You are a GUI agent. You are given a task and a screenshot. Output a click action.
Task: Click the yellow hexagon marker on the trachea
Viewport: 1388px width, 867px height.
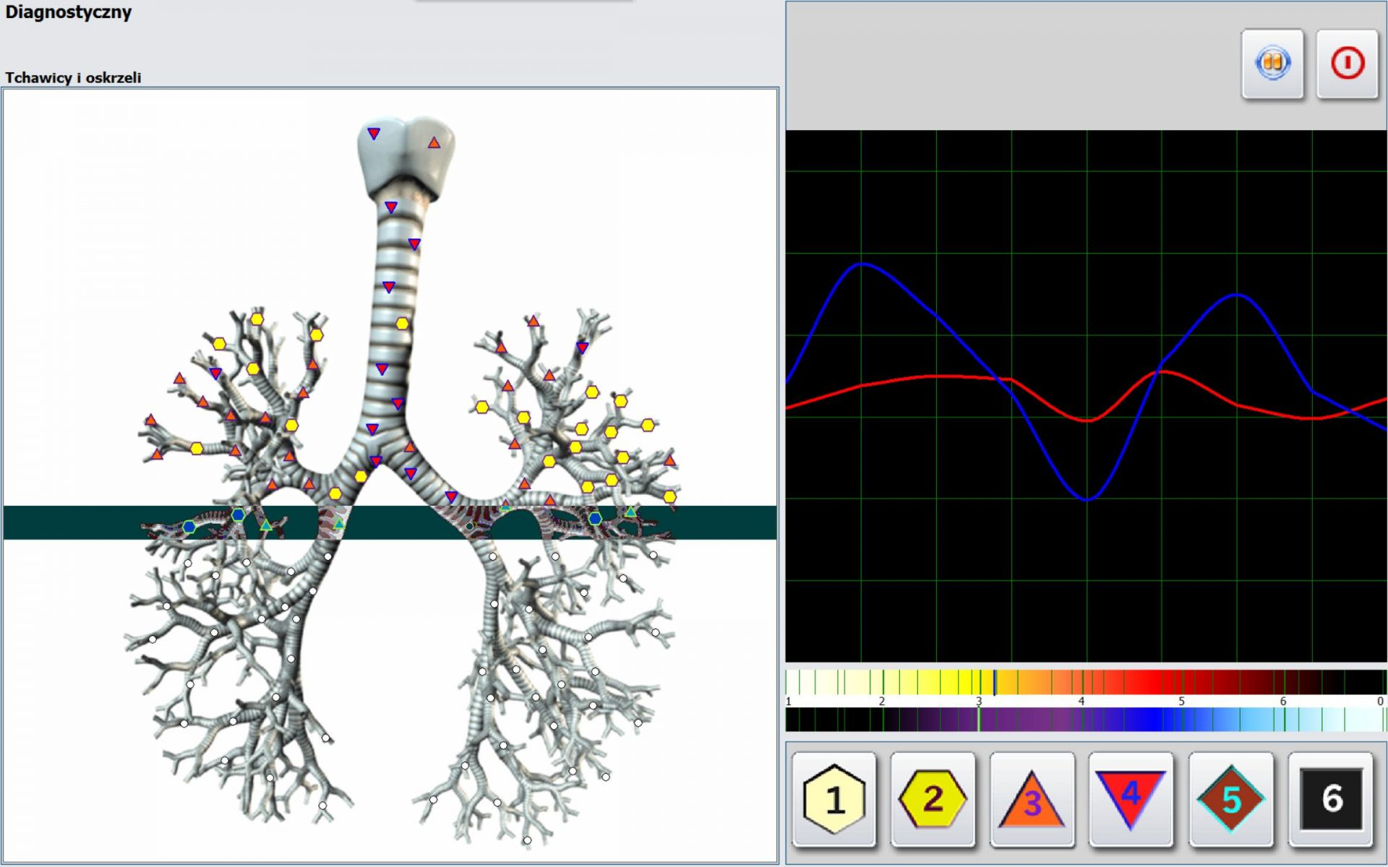[x=402, y=324]
